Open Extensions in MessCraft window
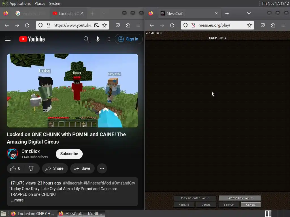 pos(273,25)
